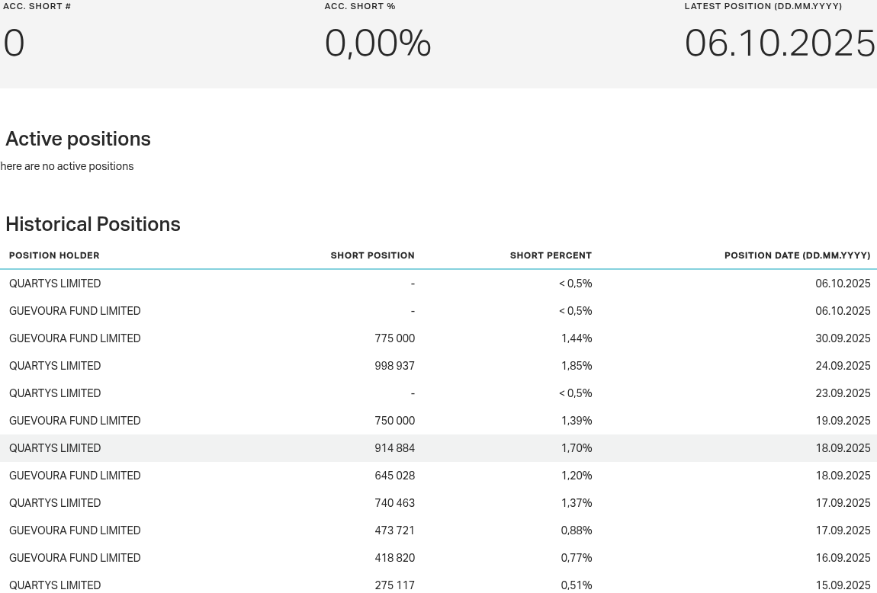Click the 16.09.2025 position date
The height and width of the screenshot is (593, 877).
click(x=843, y=558)
